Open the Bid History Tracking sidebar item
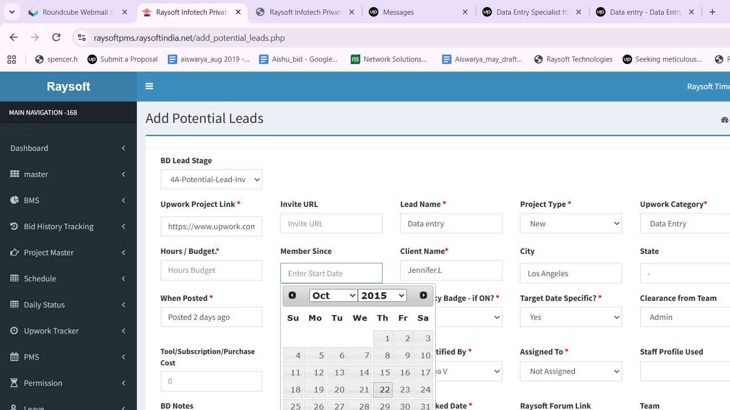Image resolution: width=730 pixels, height=410 pixels. [68, 226]
